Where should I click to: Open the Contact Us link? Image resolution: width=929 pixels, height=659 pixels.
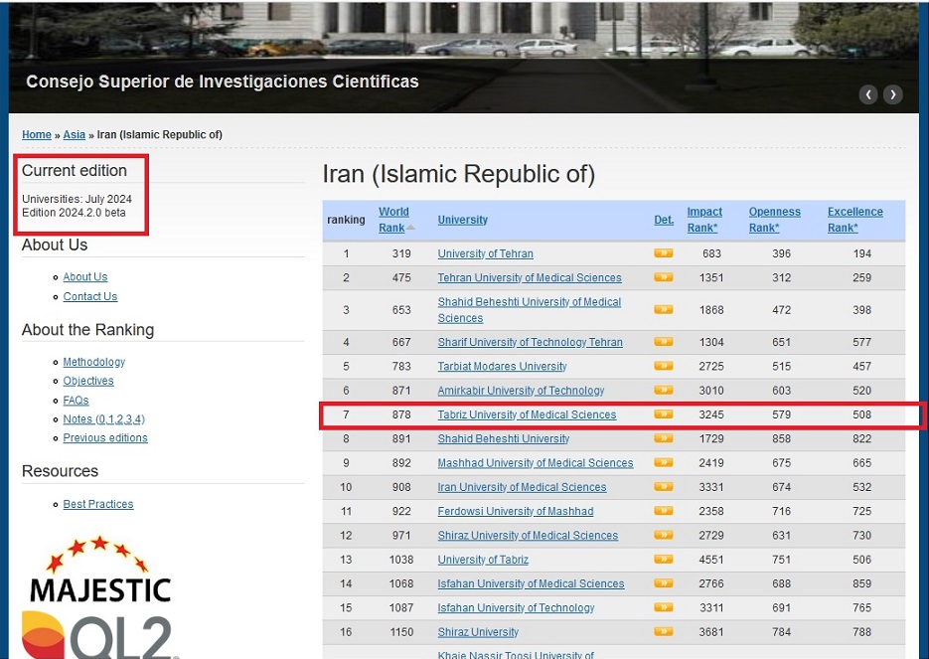point(89,296)
